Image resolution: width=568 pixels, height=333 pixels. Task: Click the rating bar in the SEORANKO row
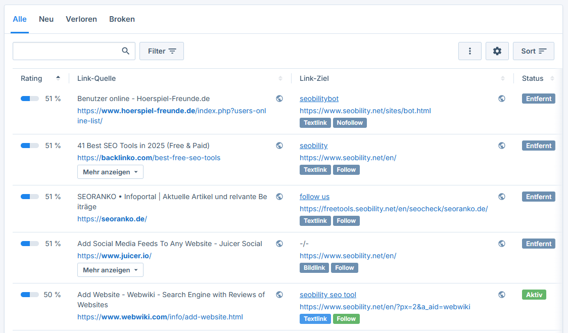coord(30,197)
